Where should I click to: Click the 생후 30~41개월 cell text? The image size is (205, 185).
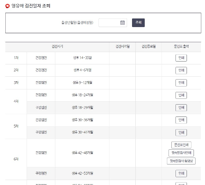(82, 132)
